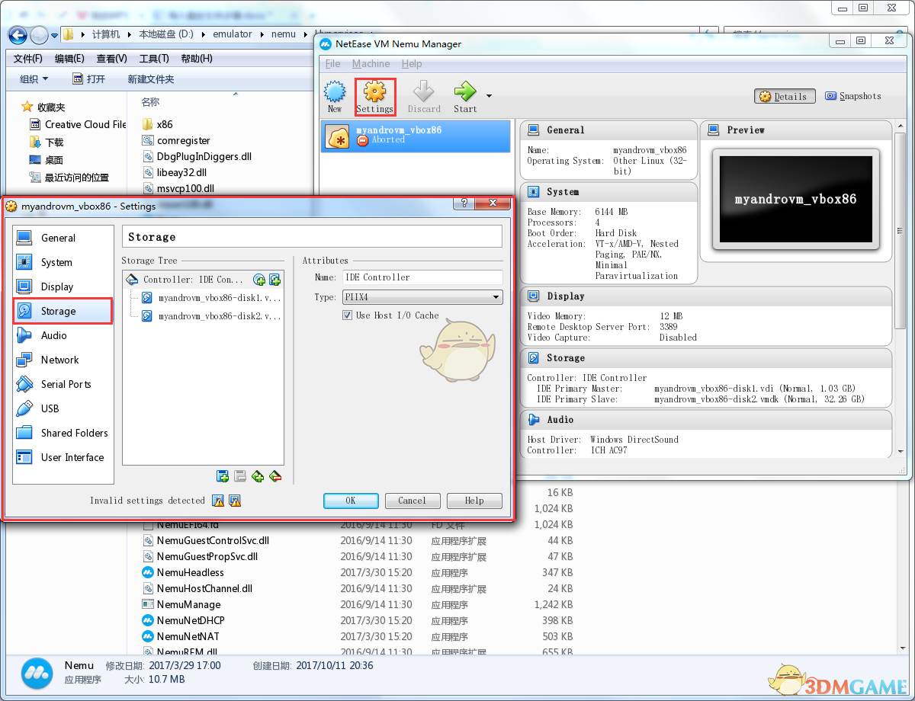Open 工具(T) menu in Explorer
Viewport: 915px width, 701px height.
(x=154, y=59)
